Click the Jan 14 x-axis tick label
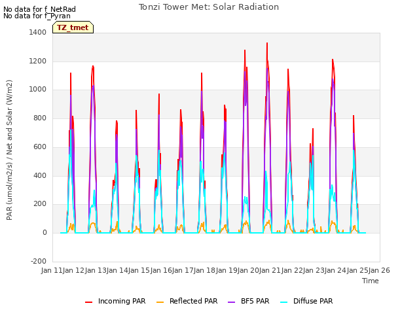This screenshot has height=314, width=419. click(117, 270)
